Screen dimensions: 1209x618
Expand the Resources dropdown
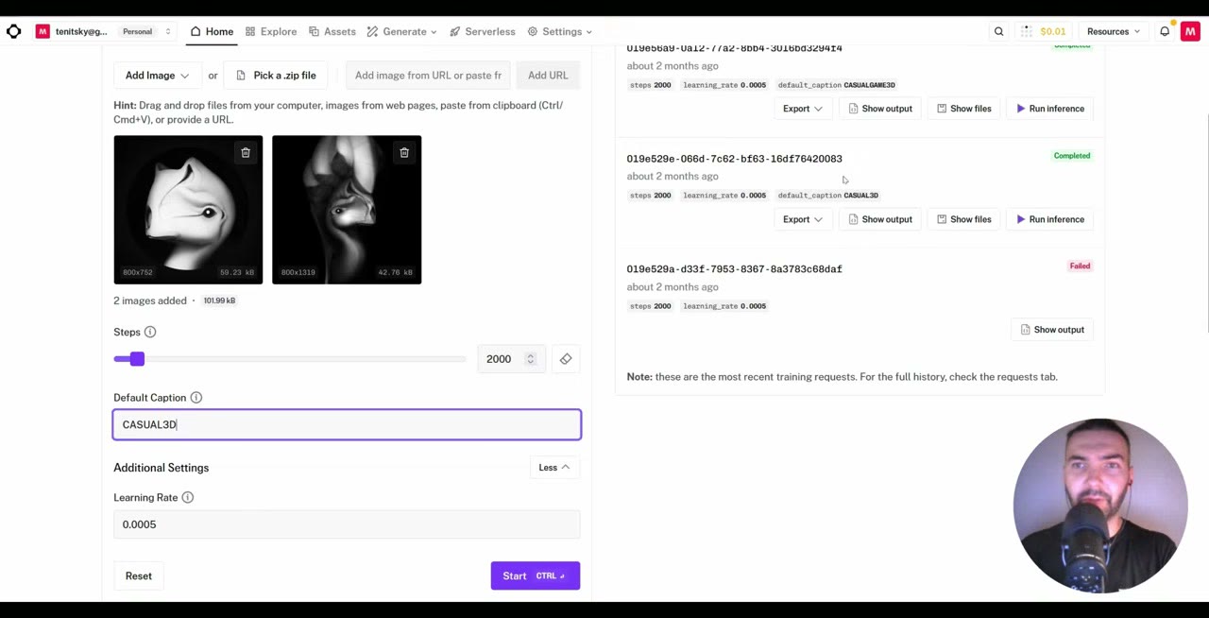(x=1113, y=31)
